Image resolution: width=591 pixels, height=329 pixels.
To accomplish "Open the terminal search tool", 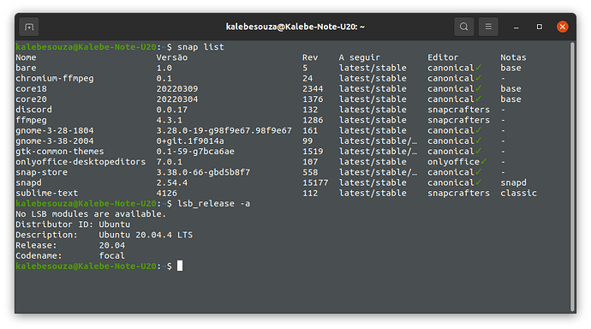I will coord(463,27).
